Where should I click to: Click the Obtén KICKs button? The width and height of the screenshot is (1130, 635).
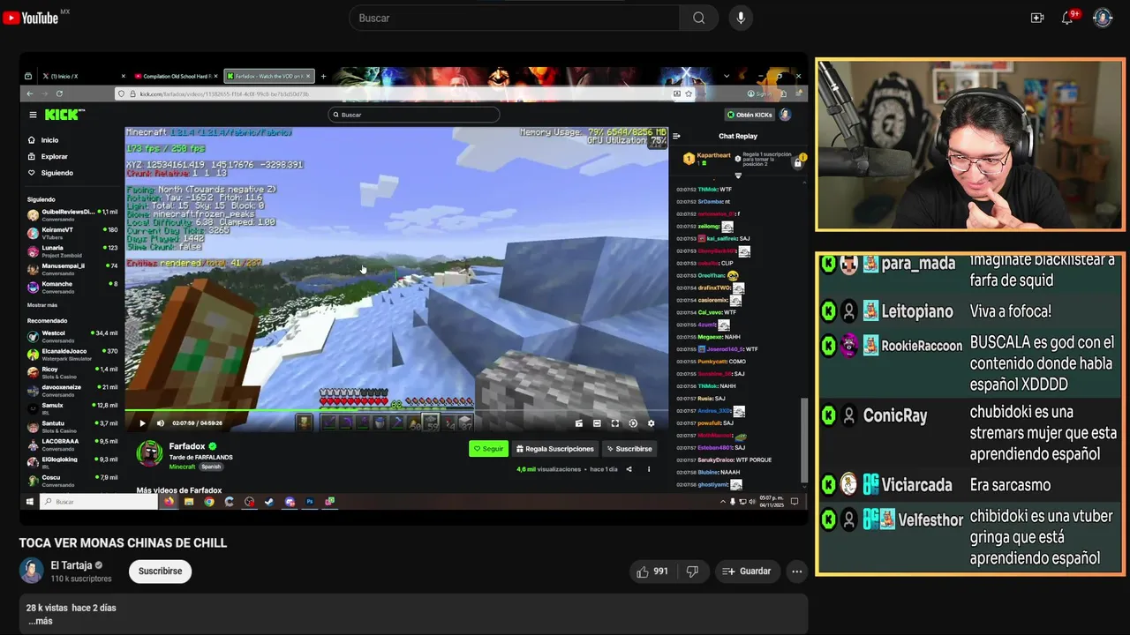click(x=750, y=115)
